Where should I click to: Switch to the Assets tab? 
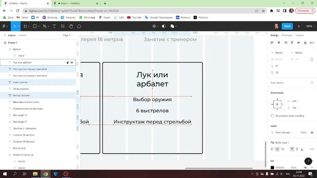(22, 35)
